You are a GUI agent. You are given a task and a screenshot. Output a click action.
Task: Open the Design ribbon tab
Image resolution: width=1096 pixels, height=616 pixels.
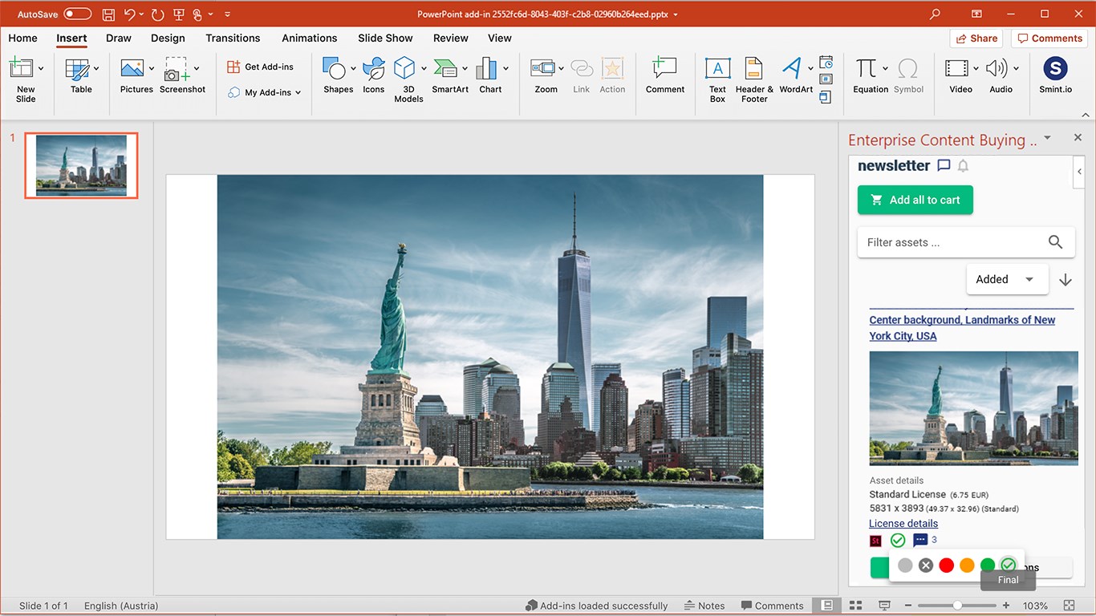coord(168,38)
